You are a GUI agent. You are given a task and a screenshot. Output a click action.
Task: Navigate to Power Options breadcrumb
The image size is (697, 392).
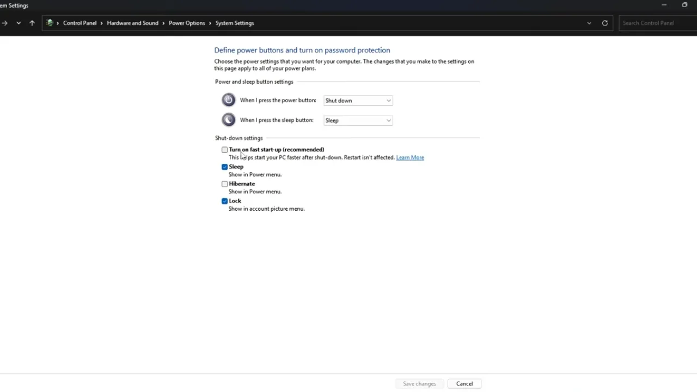[x=187, y=23]
